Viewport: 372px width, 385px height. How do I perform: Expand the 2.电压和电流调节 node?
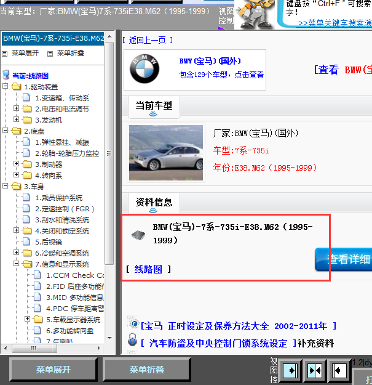tap(16, 108)
